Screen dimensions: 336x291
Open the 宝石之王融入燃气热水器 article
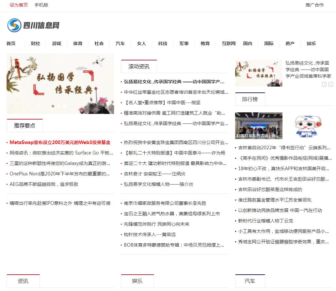pos(172,214)
